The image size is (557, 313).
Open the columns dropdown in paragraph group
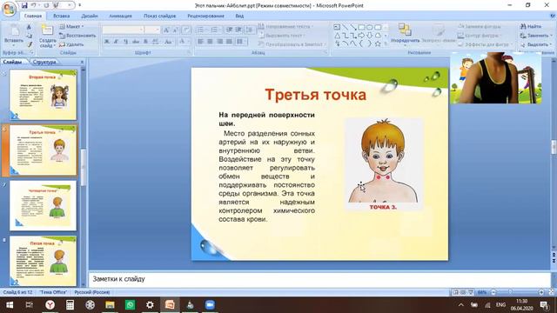[241, 42]
